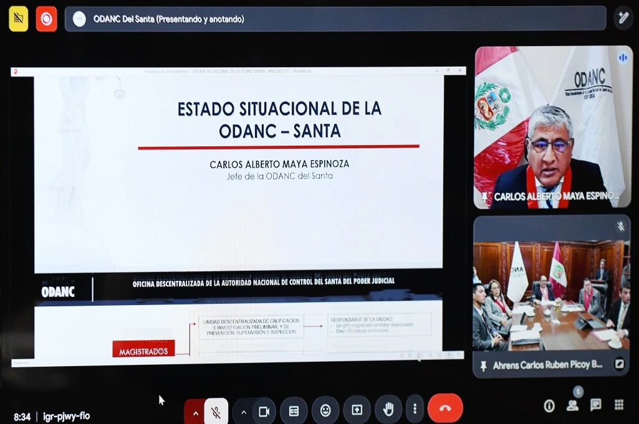Click the red recording indicator icon
The image size is (639, 424).
(x=47, y=19)
